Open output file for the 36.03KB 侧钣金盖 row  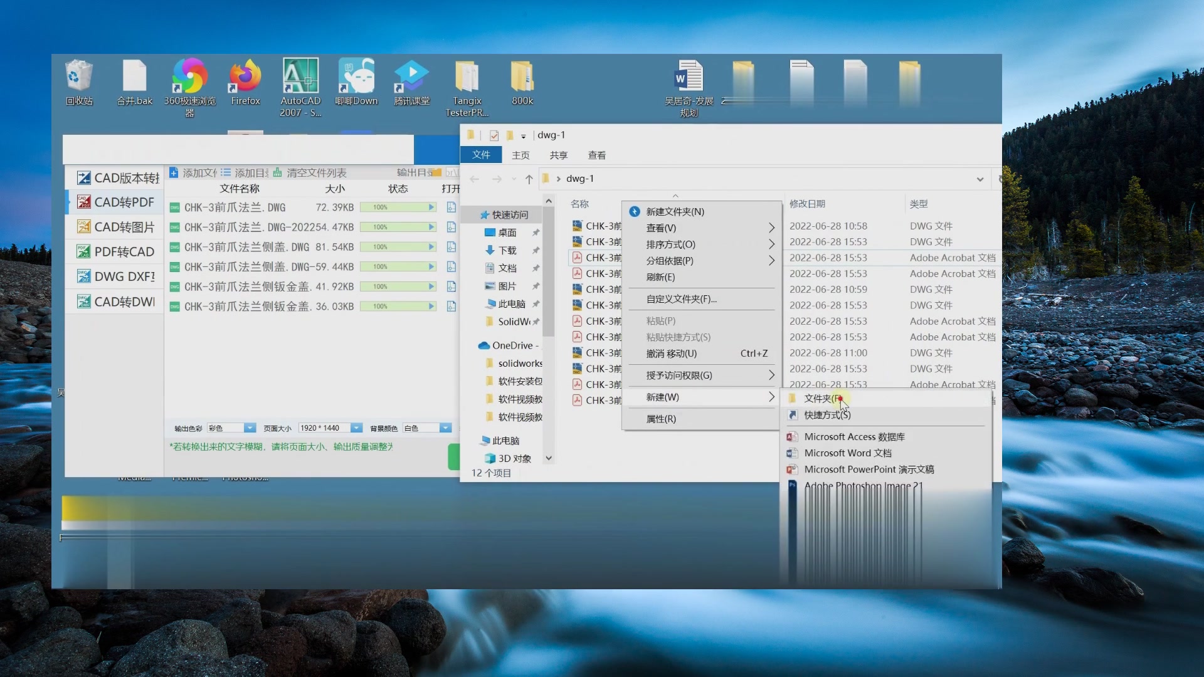(x=451, y=307)
